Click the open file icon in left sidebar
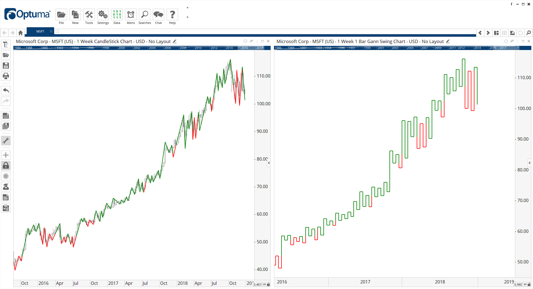533x289 pixels. pos(6,55)
